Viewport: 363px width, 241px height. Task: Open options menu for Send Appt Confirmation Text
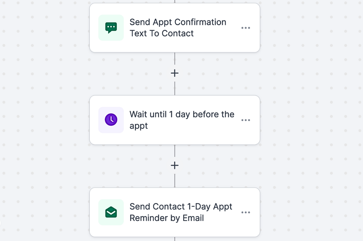tap(246, 28)
